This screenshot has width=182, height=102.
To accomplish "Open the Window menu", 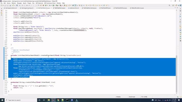I will coord(59,3).
